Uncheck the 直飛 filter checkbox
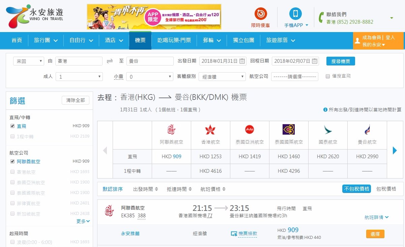The width and height of the screenshot is (405, 247). coord(12,126)
